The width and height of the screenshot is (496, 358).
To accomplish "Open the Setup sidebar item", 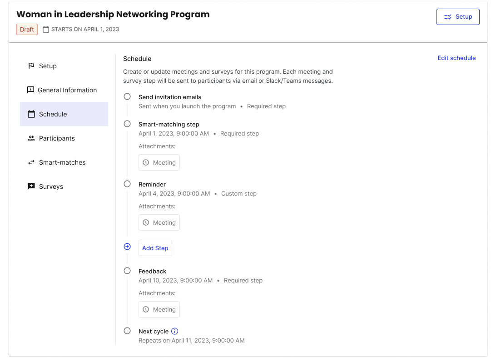I will tap(64, 66).
